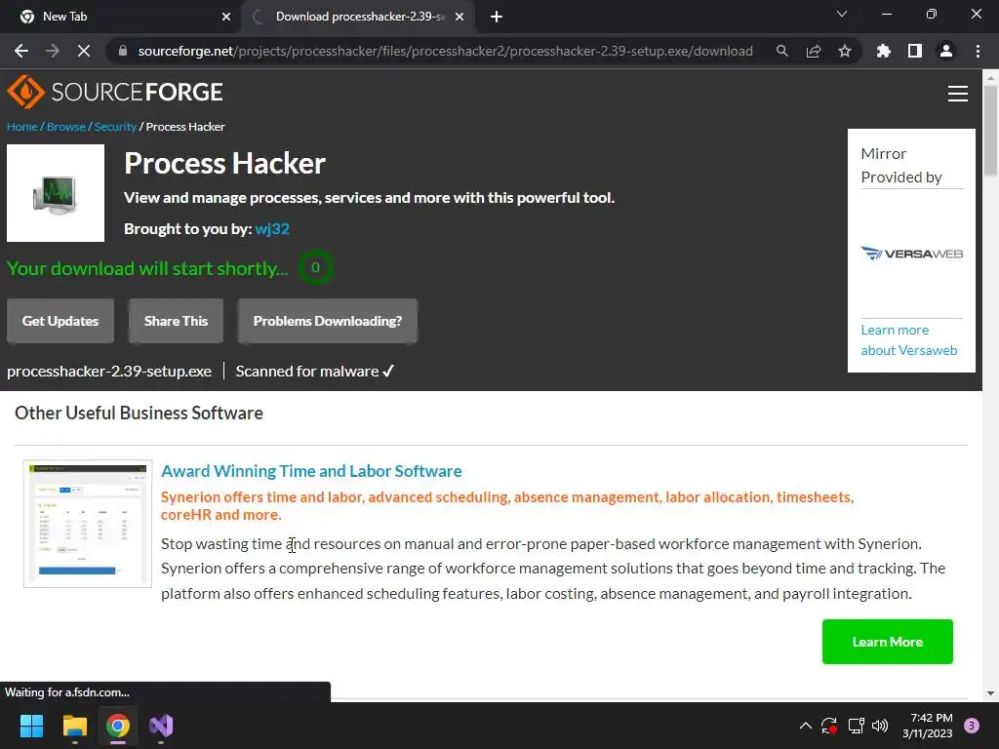Expand the Chrome tab search chevron

click(842, 14)
